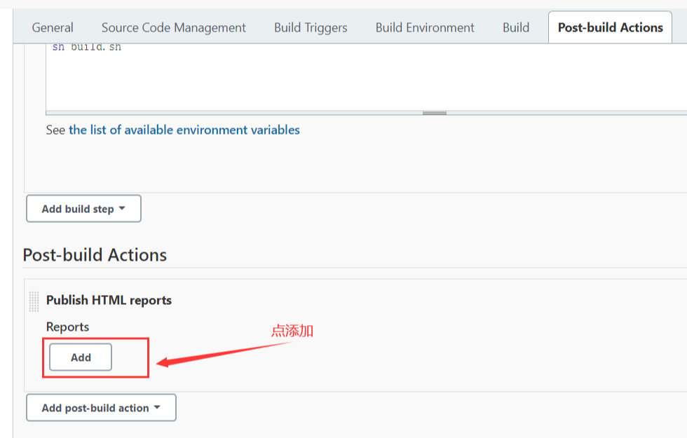
Task: Go to the Build Triggers tab
Action: click(x=311, y=28)
